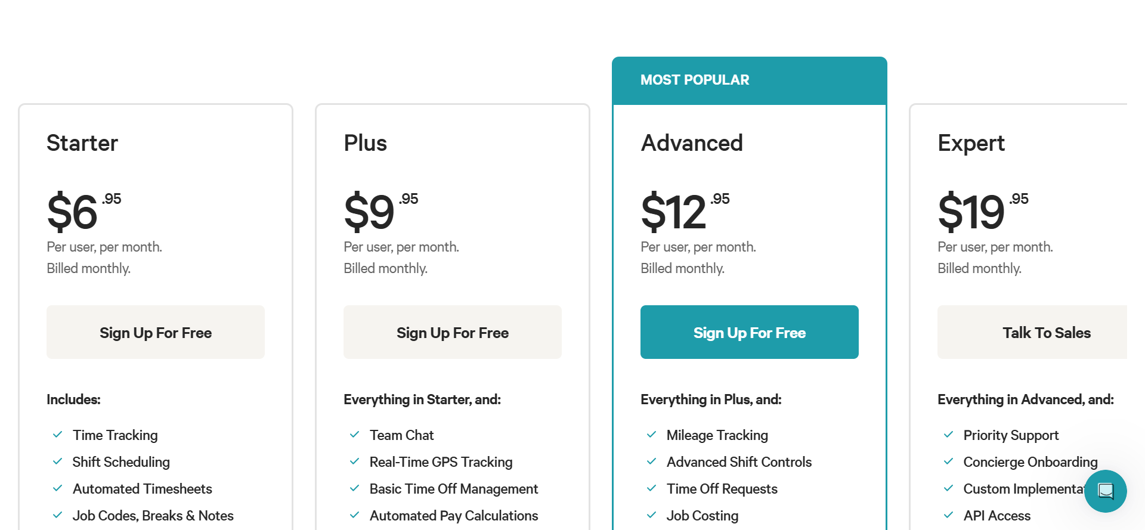This screenshot has width=1145, height=530.
Task: Click Advanced Shift Controls feature
Action: point(739,462)
